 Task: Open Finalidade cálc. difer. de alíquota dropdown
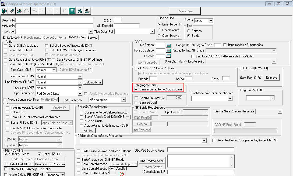point(230,99)
